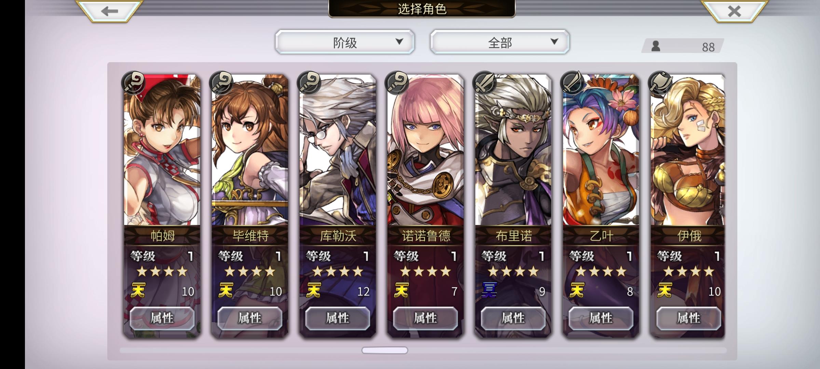Screen dimensions: 820x369
Task: Close the 选择角色 screen
Action: pos(734,11)
